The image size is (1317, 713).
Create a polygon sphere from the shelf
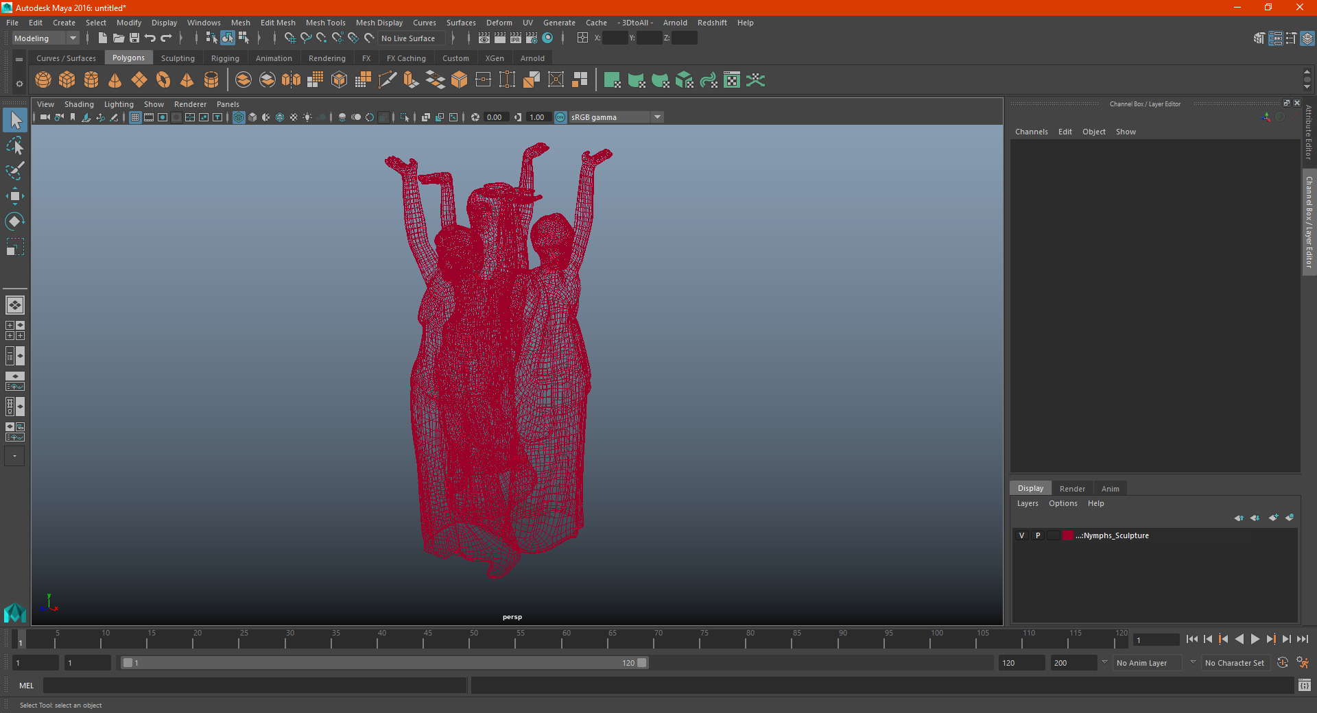(43, 80)
